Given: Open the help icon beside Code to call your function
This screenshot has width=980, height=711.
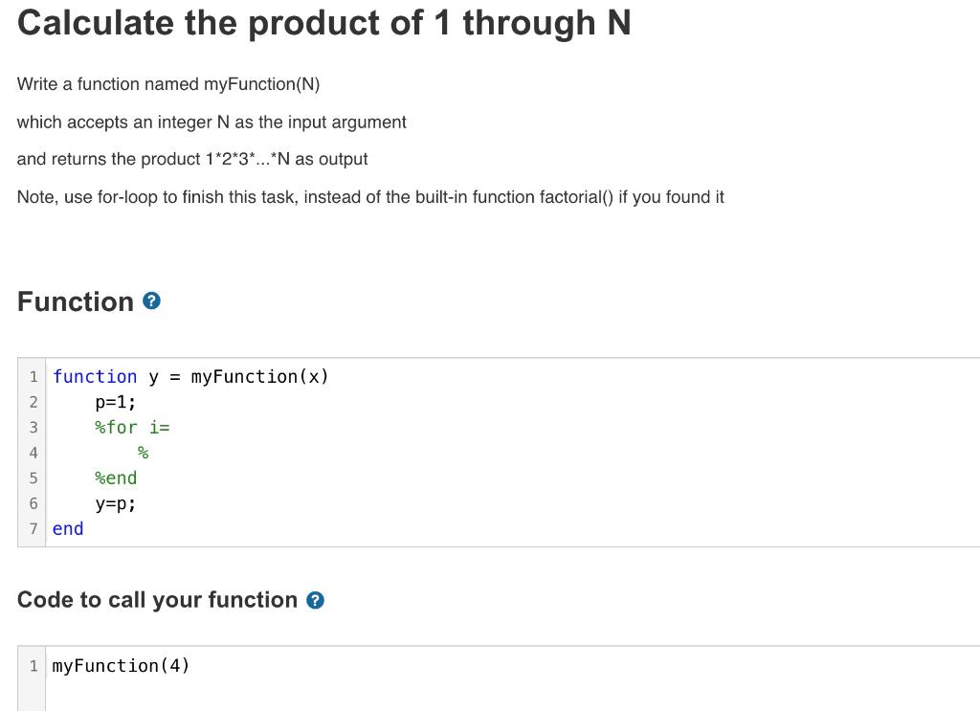Looking at the screenshot, I should (314, 601).
